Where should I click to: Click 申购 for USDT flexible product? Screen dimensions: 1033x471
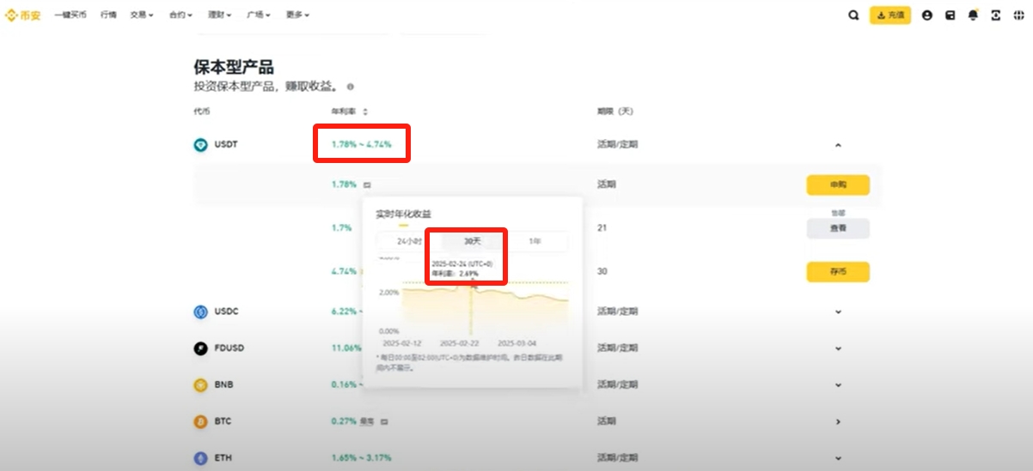tap(838, 184)
